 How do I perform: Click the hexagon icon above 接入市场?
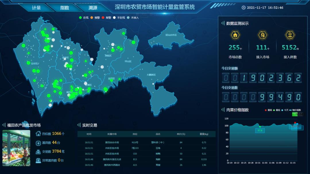coord(263,35)
